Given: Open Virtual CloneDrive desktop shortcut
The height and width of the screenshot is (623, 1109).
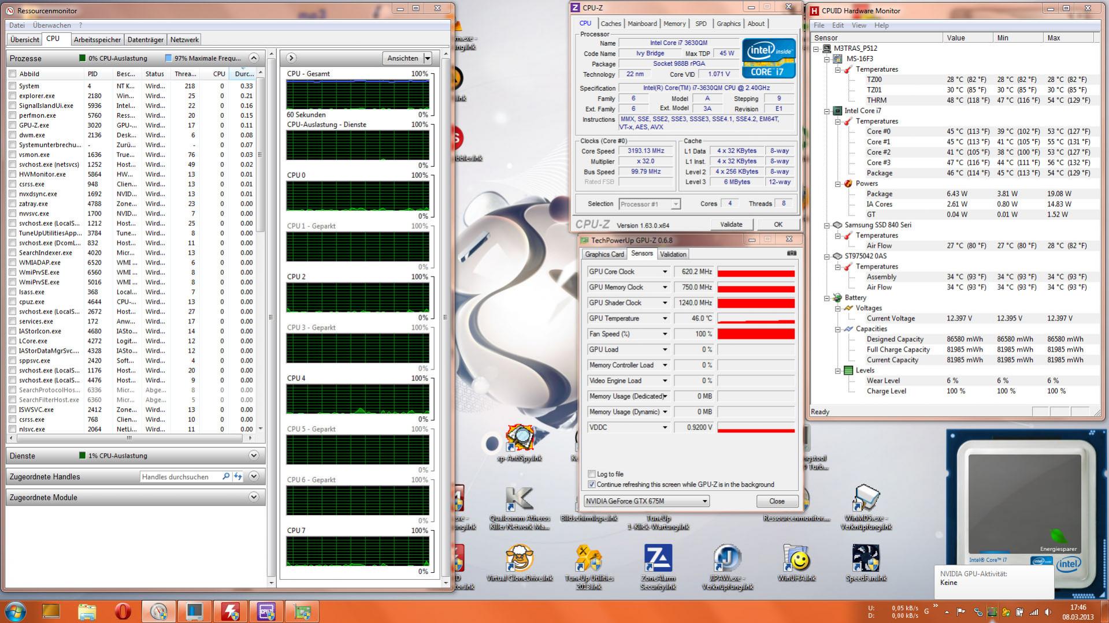Looking at the screenshot, I should [x=520, y=563].
